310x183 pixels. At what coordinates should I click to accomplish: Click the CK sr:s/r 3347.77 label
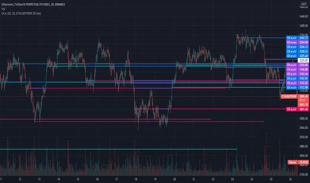tap(297, 38)
